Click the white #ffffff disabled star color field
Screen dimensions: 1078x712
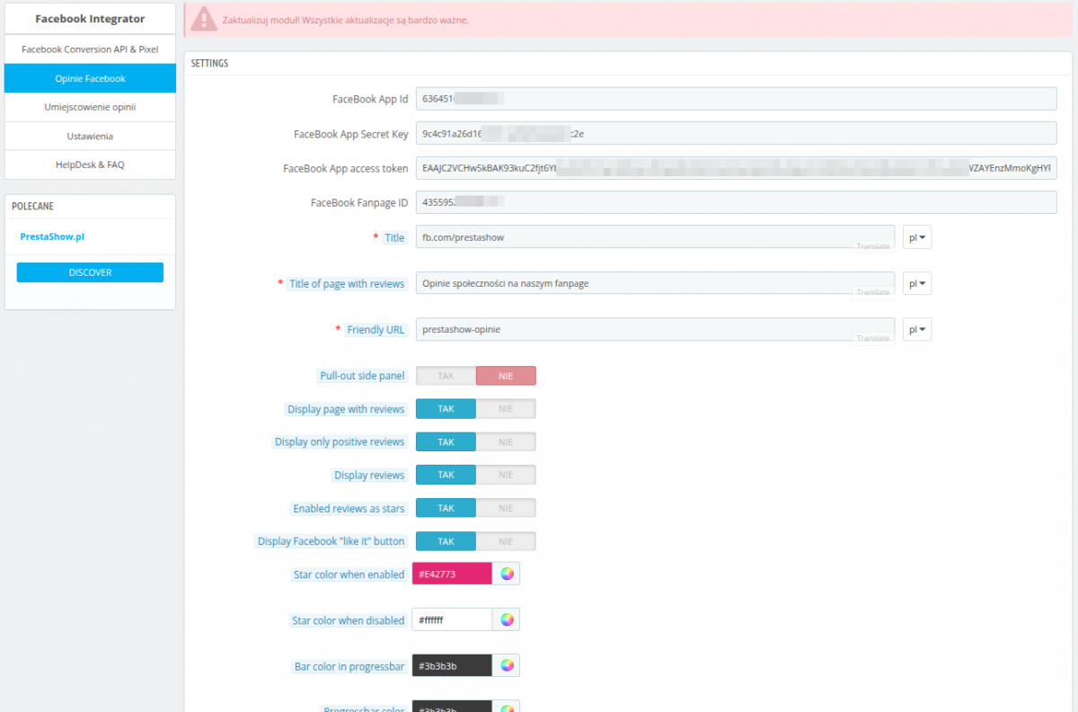coord(452,619)
